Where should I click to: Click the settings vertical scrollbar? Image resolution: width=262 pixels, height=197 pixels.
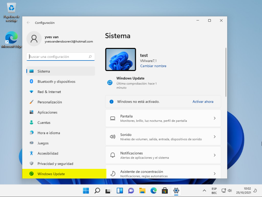coord(226,72)
